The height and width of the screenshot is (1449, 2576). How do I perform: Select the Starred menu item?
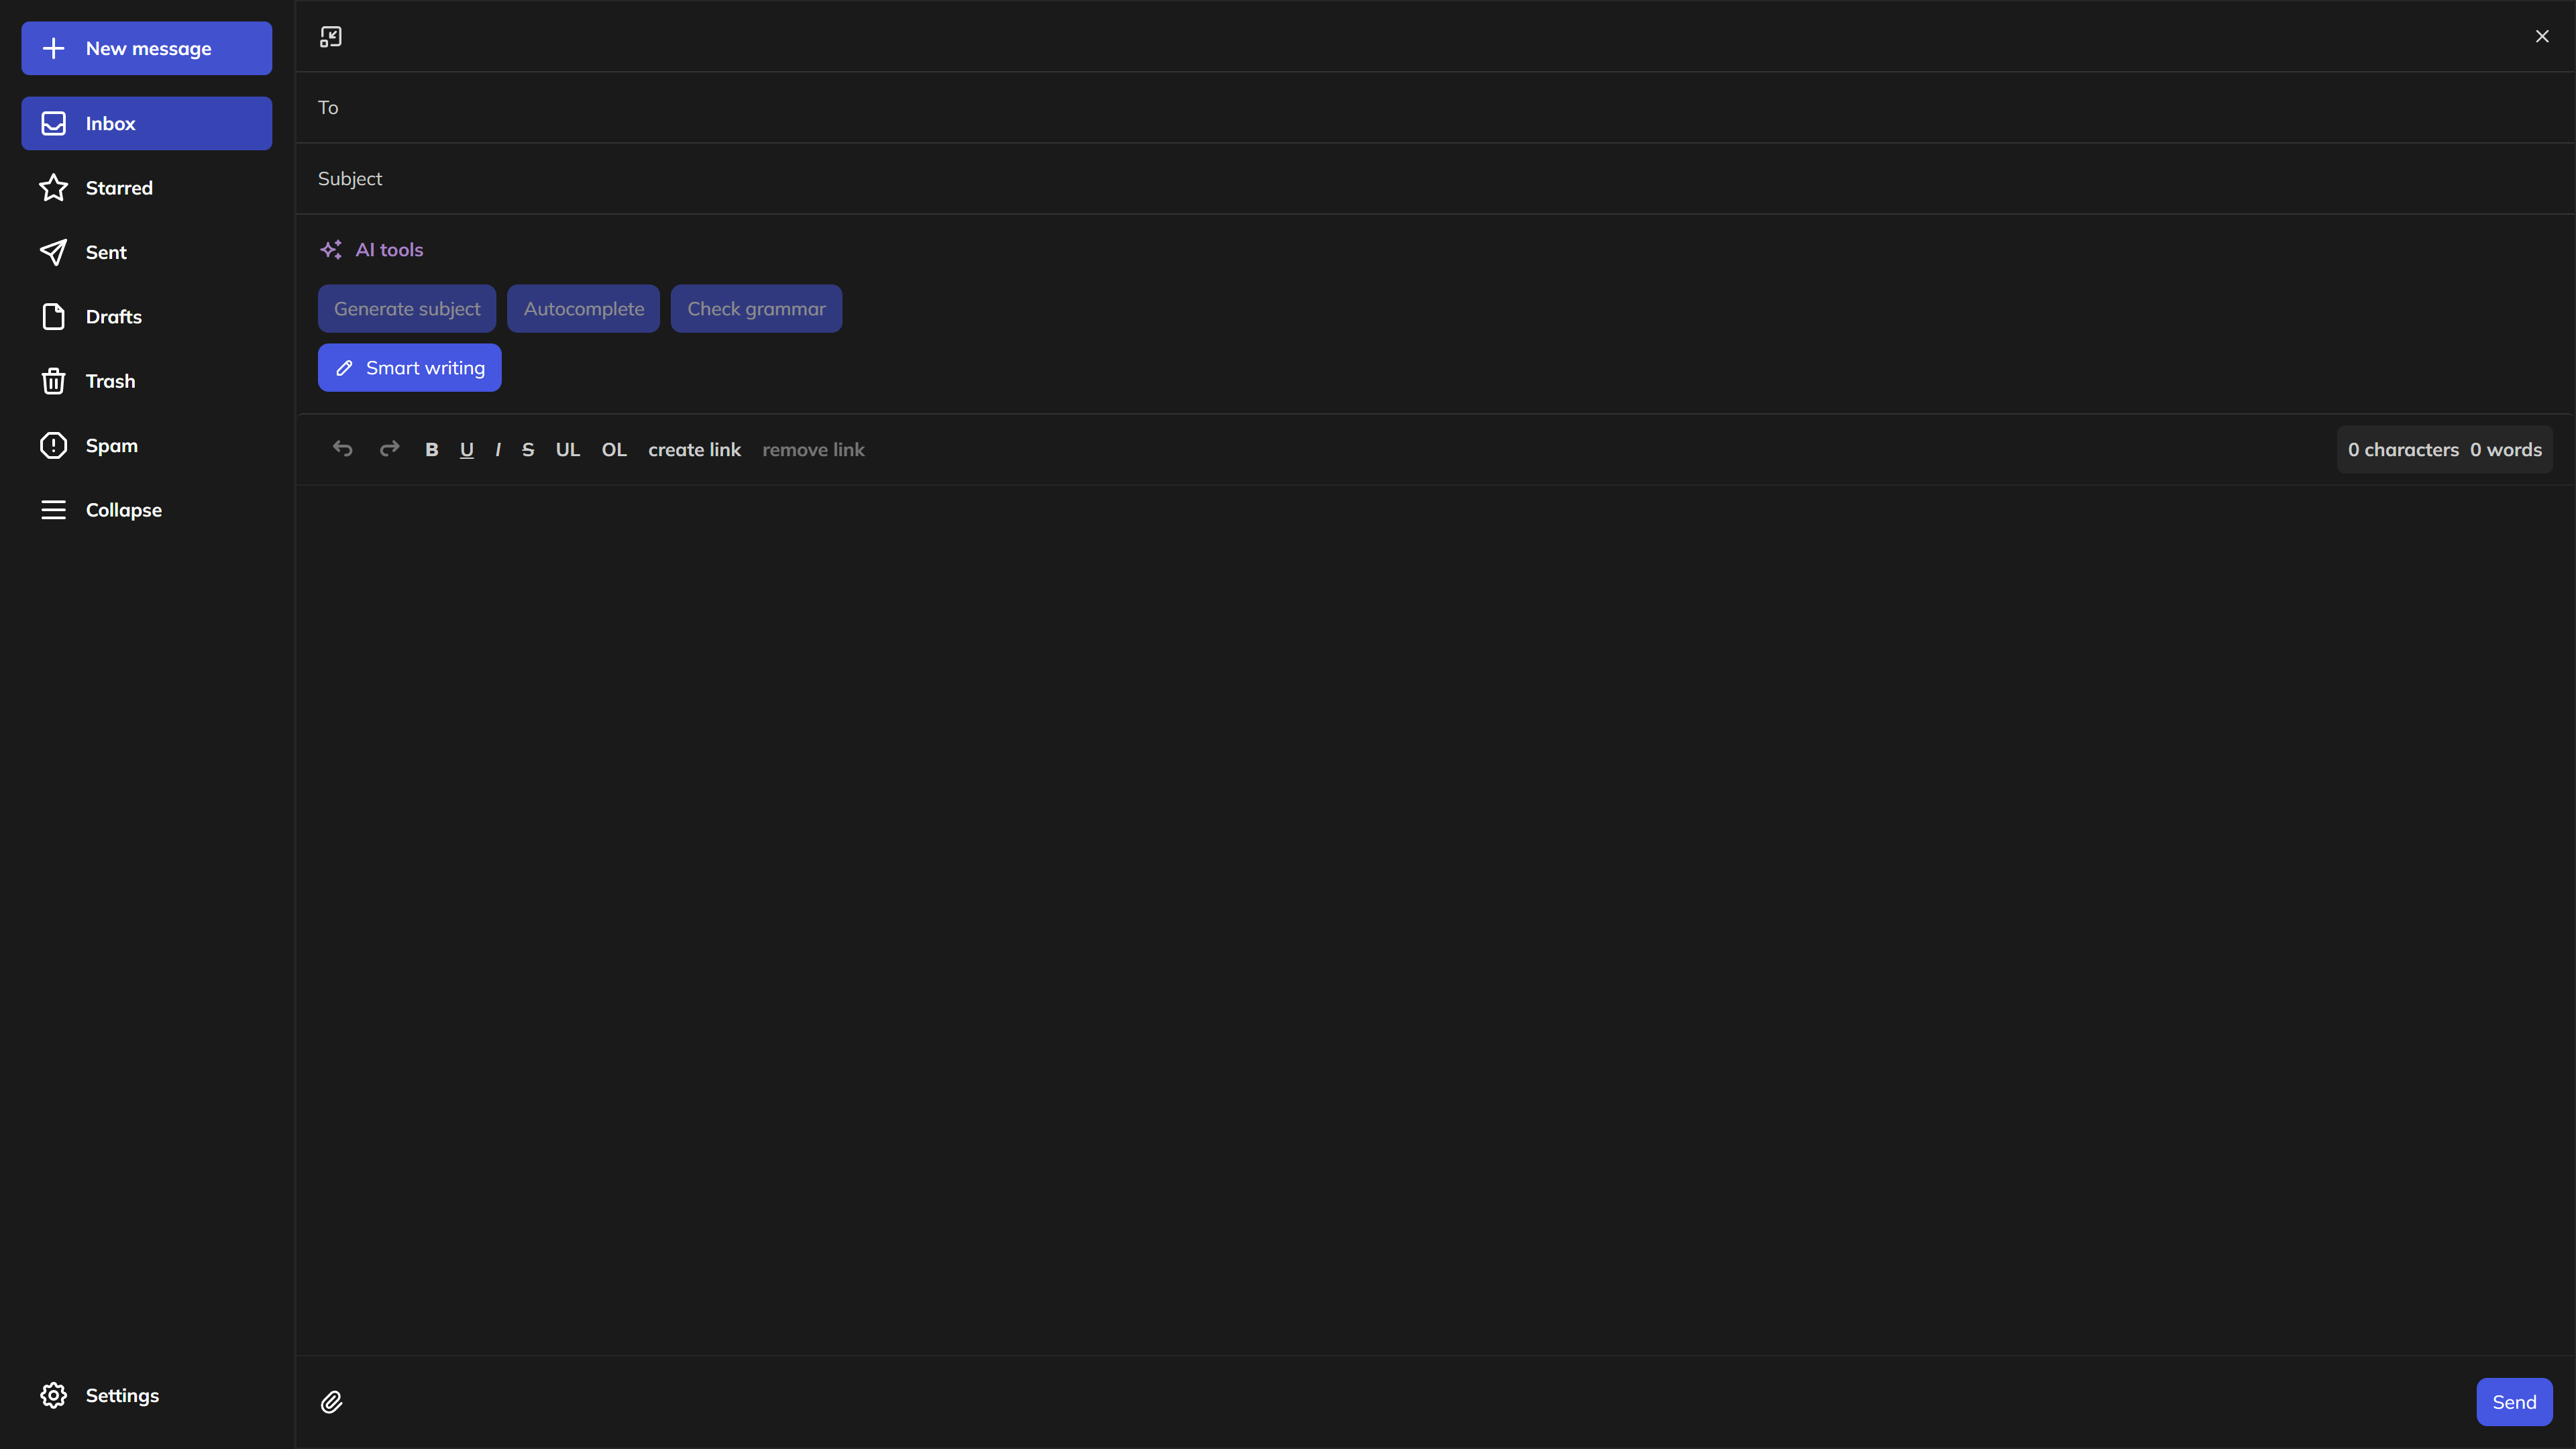(147, 188)
